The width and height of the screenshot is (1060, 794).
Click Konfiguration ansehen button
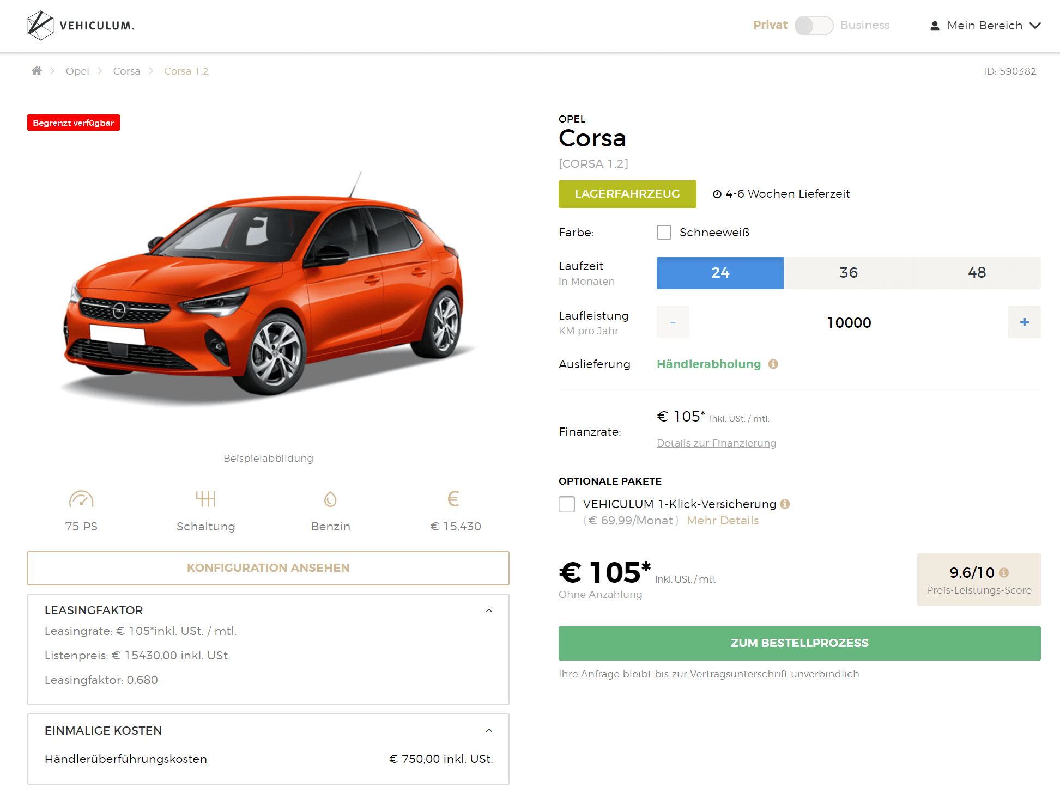click(268, 568)
